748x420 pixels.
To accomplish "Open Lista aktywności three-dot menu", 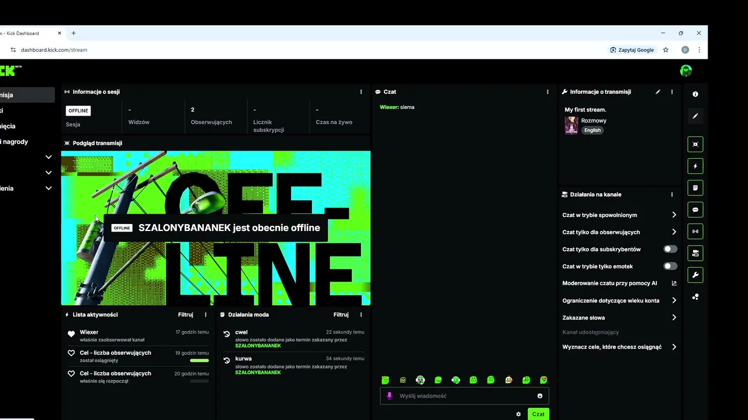I will (206, 314).
